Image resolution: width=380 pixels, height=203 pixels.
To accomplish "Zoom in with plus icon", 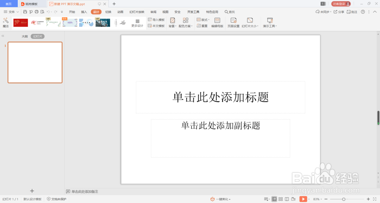I will click(368, 199).
